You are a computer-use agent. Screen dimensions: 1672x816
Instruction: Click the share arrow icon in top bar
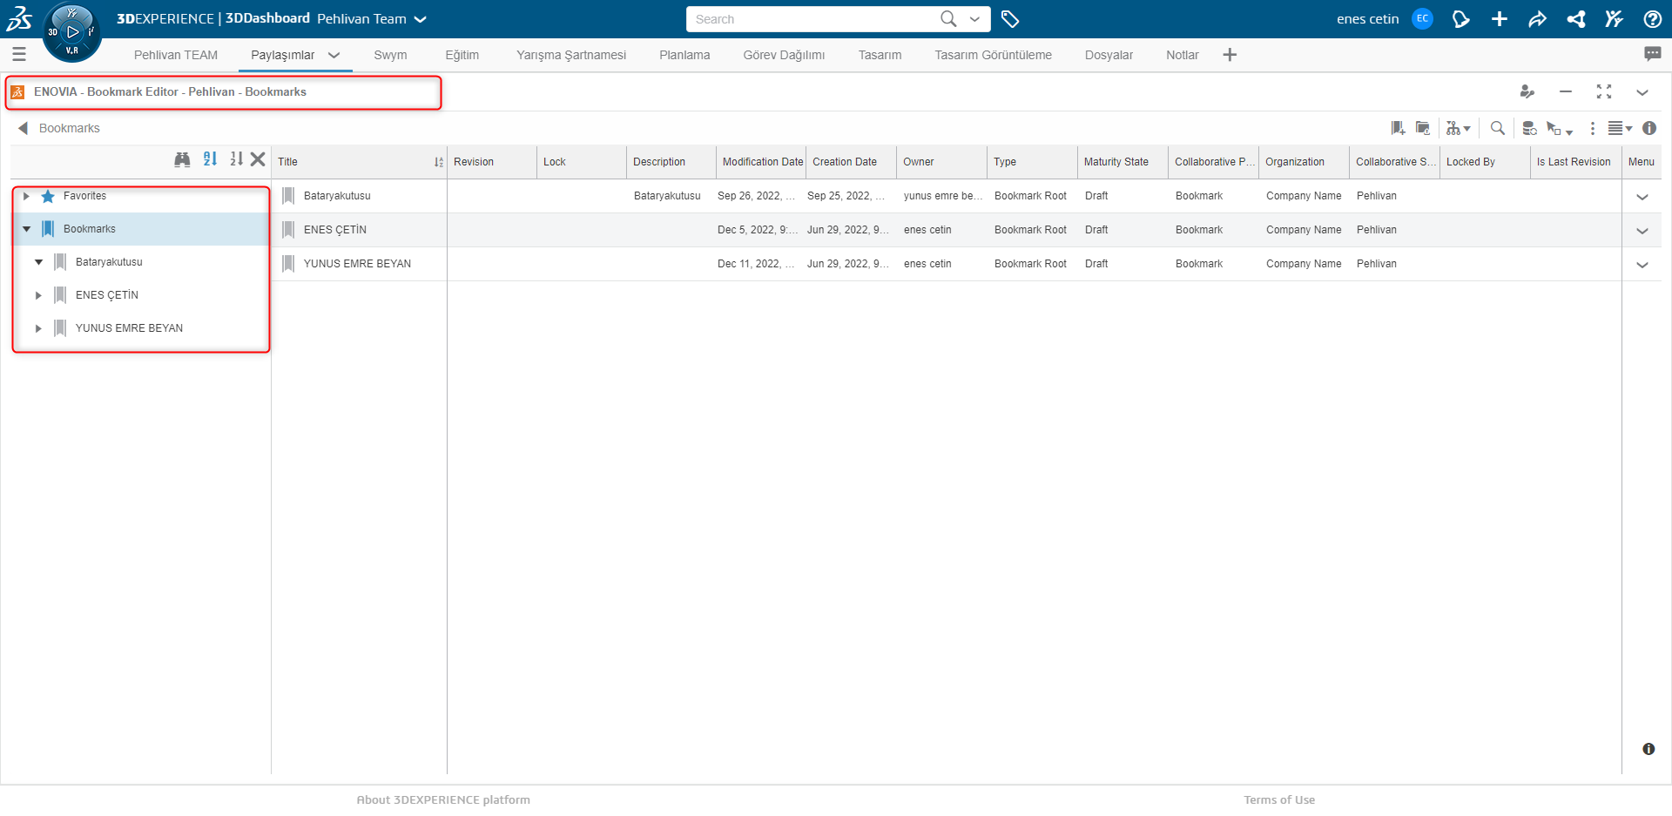point(1538,19)
